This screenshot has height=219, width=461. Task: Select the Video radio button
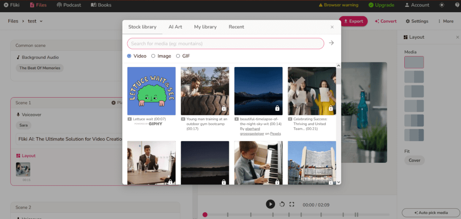coord(129,56)
